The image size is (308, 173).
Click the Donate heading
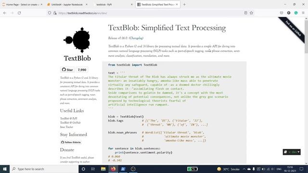(67, 150)
